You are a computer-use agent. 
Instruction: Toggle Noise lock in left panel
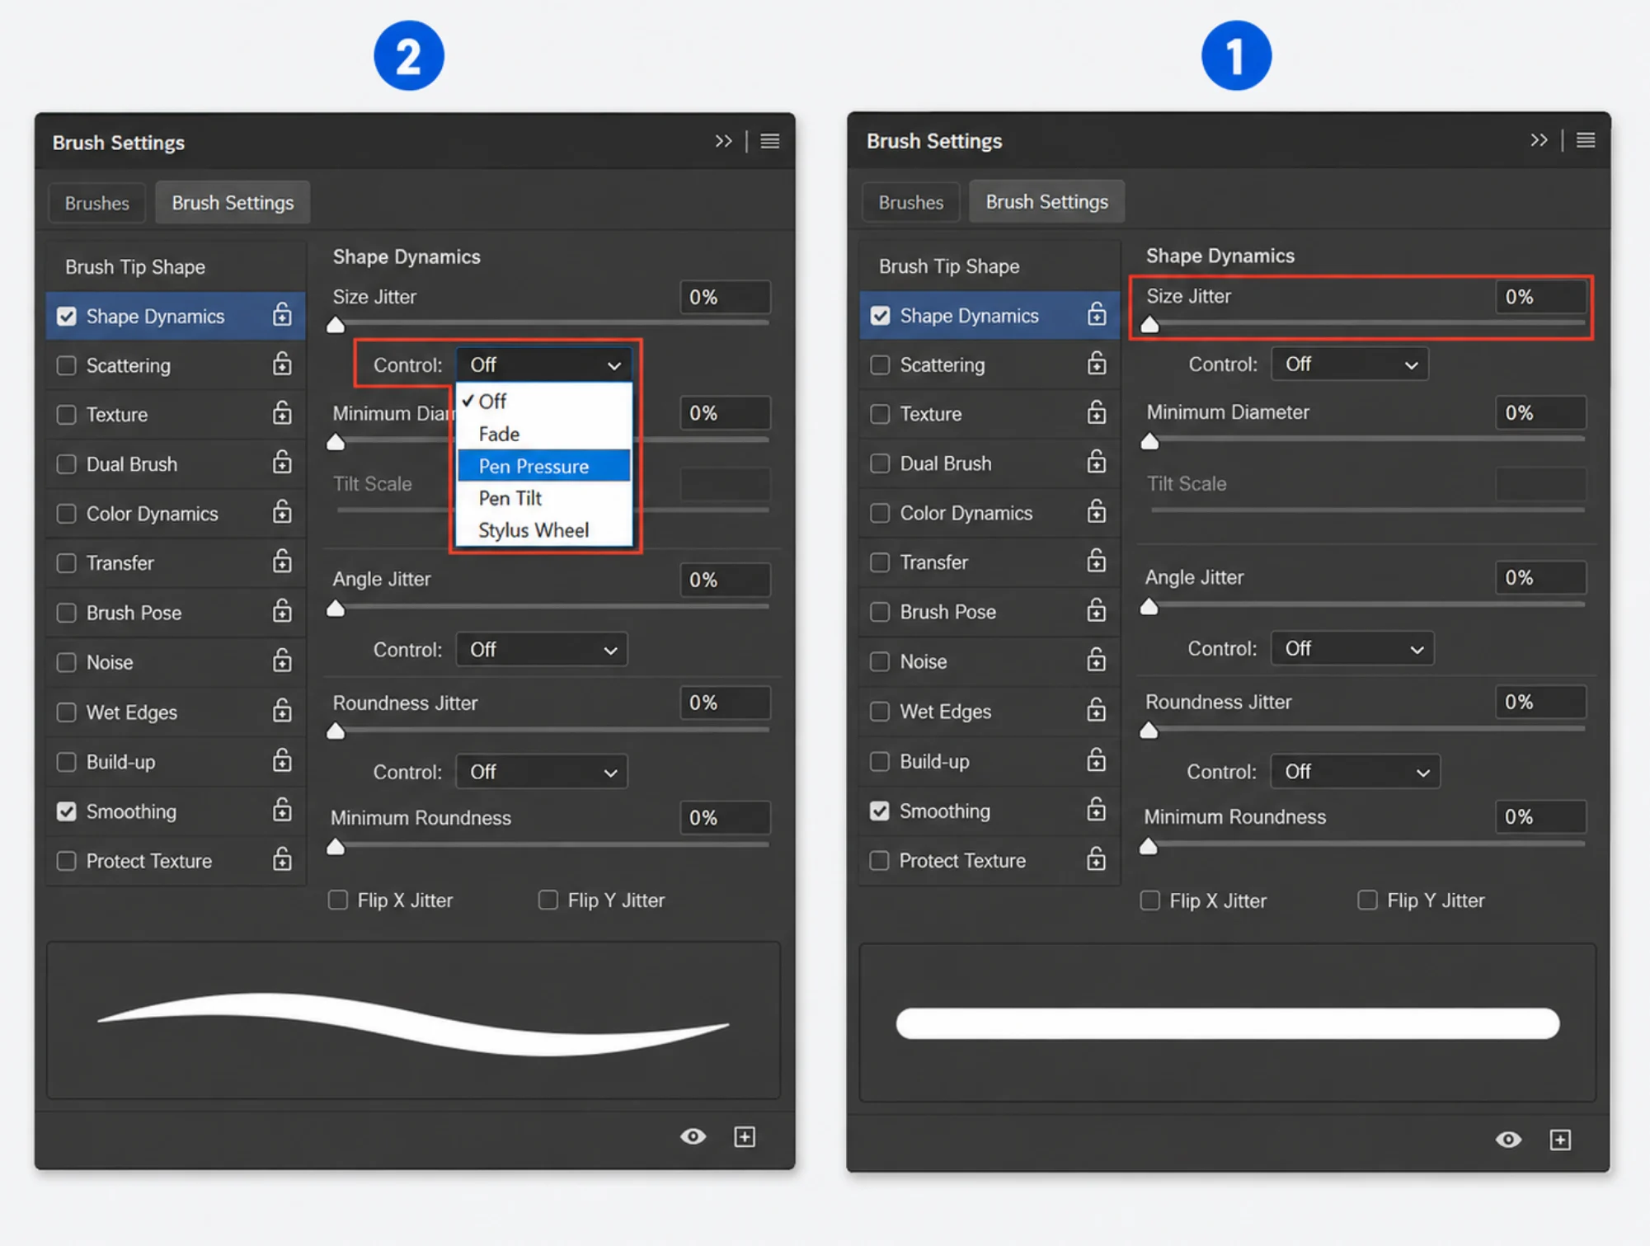click(x=282, y=661)
